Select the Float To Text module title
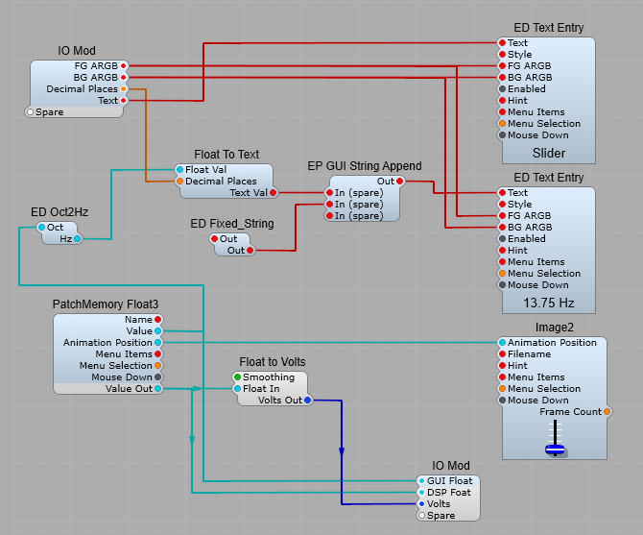 [226, 155]
